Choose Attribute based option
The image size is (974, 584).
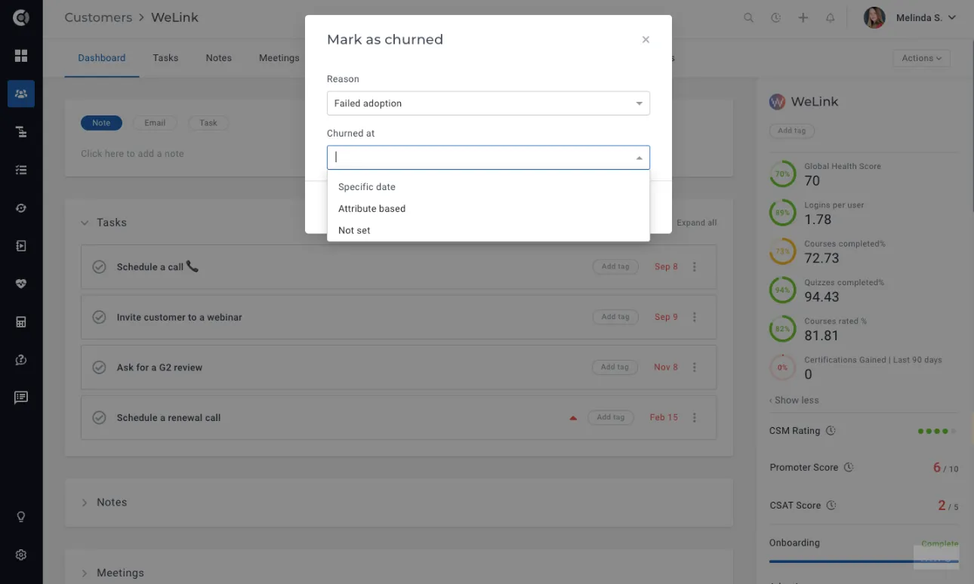coord(489,209)
